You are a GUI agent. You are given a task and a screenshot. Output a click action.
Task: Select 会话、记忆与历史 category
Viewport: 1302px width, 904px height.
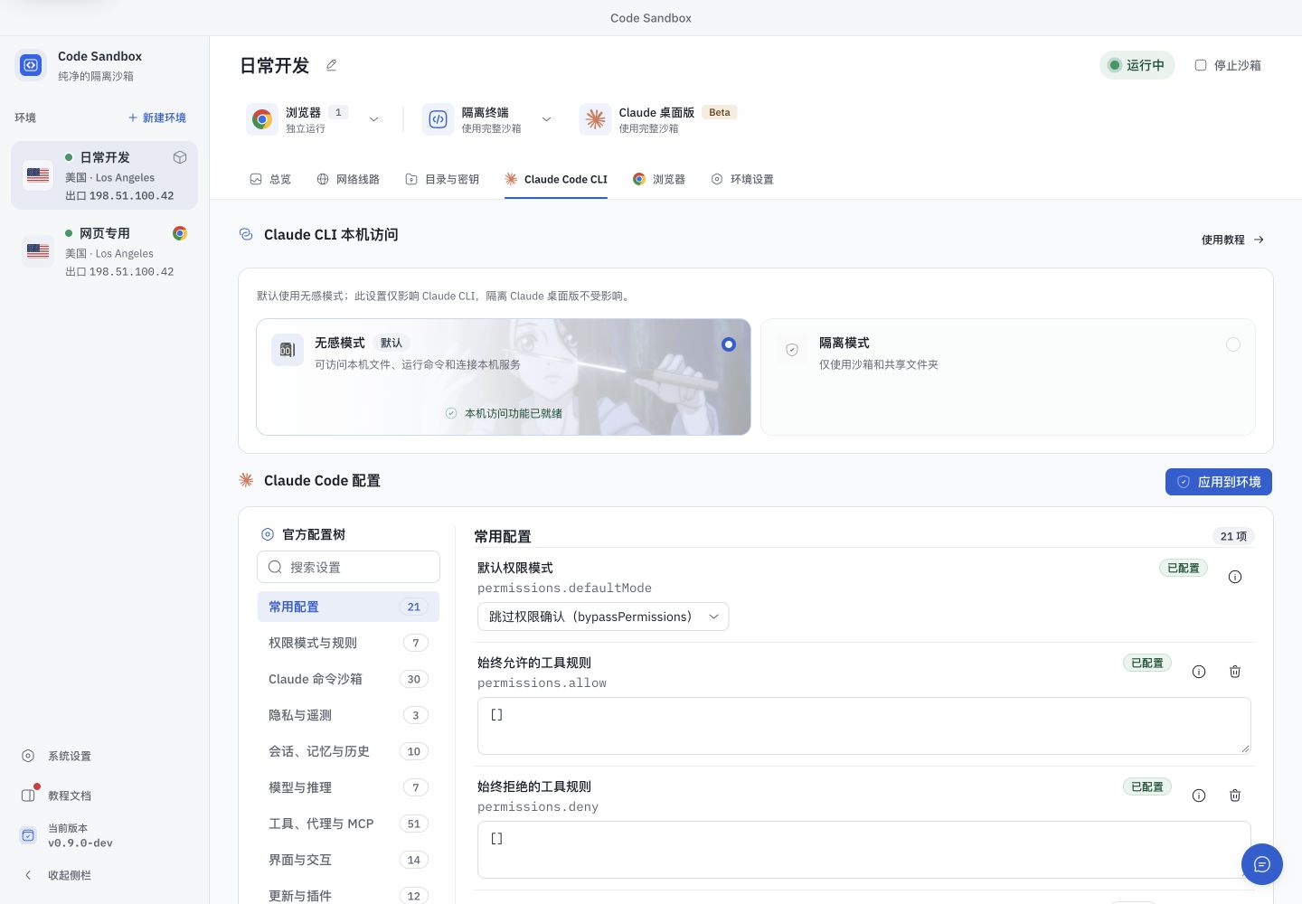(348, 751)
